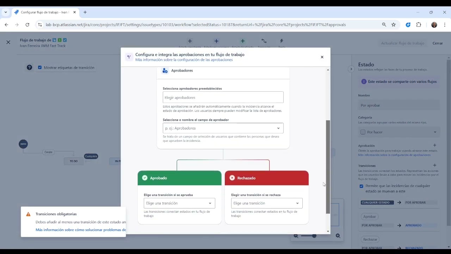Select the Rechazar transition button
The width and height of the screenshot is (451, 254).
[x=370, y=240]
